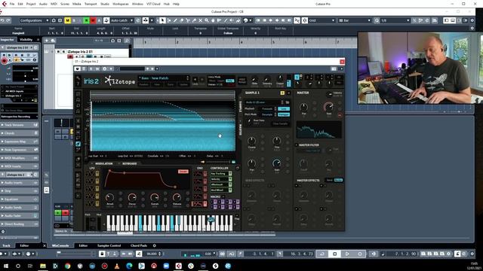Open Iris 2 patch name dropdown
483x271 pixels.
(x=164, y=78)
